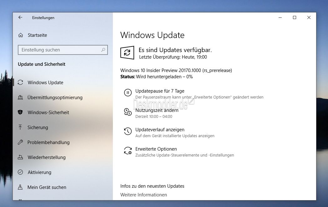Screen dimensions: 328x207
Task: Focus the Einstellung suchen search field
Action: point(59,50)
